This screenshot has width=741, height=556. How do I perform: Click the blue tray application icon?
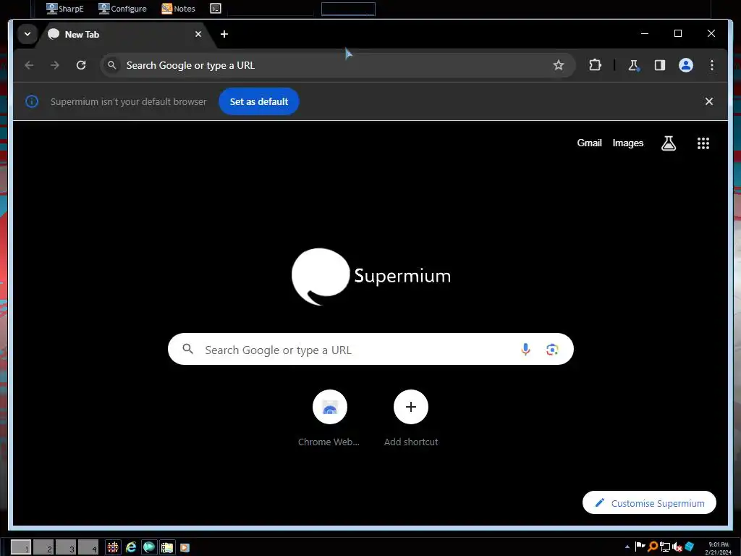(690, 547)
